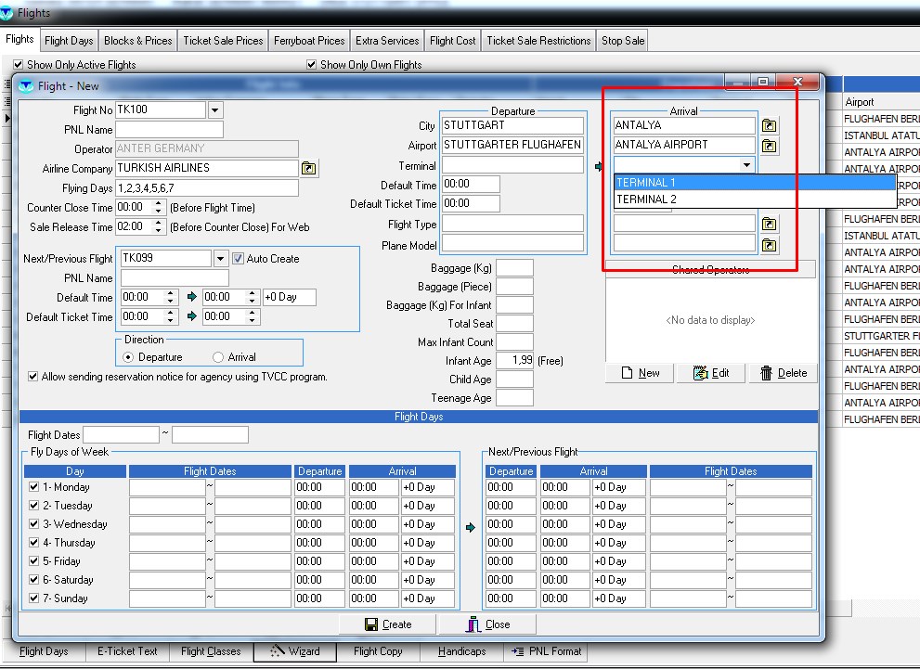Click the Wizard button at bottom
Image resolution: width=920 pixels, height=669 pixels.
(x=295, y=651)
